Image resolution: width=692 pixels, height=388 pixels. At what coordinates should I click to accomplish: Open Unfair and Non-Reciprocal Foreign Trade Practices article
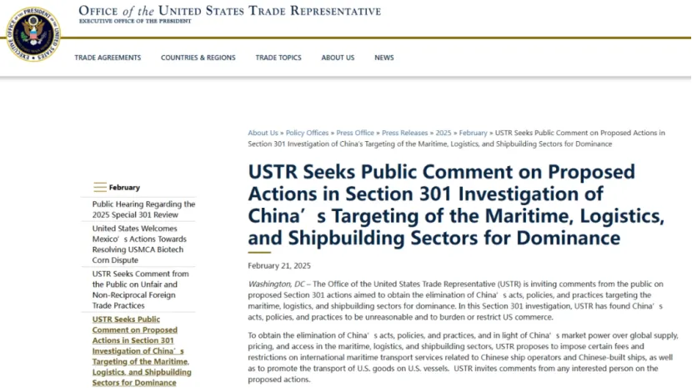(140, 290)
